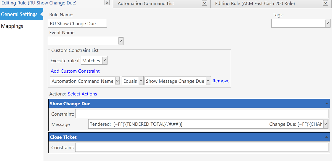This screenshot has width=332, height=161.
Task: Switch to Automation Command List tab
Action: [x=146, y=4]
